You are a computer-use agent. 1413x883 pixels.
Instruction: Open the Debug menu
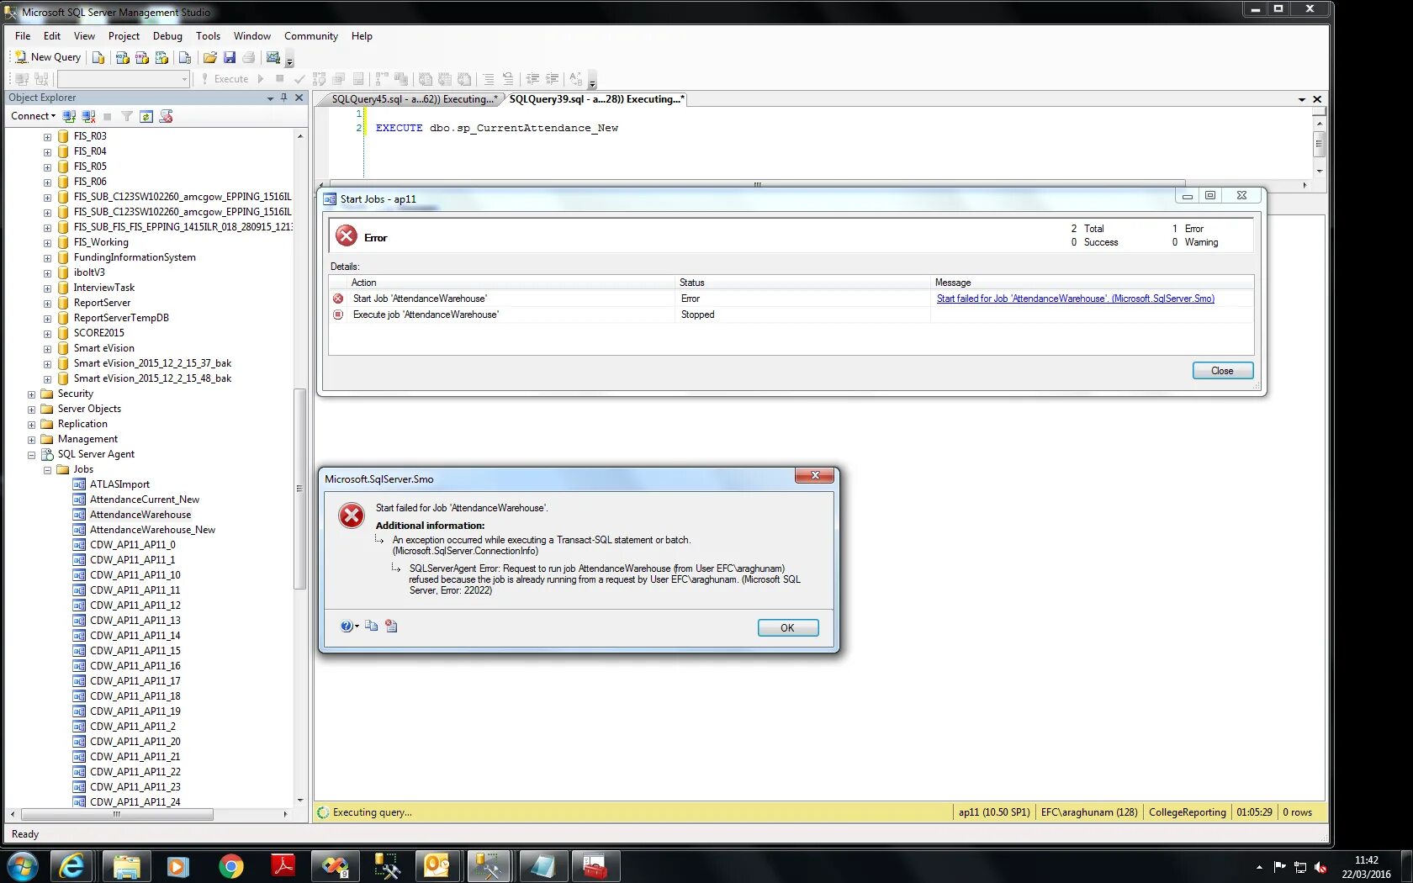[x=167, y=36]
